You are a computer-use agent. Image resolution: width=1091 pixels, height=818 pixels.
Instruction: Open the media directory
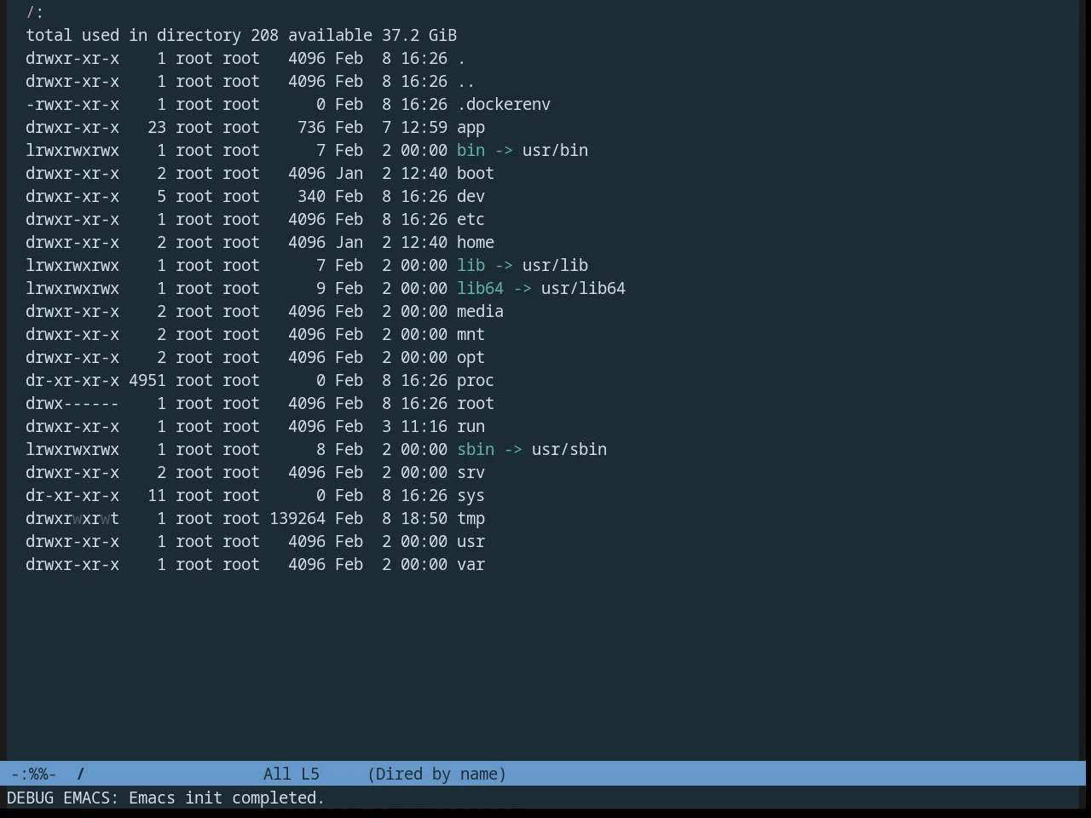point(480,312)
